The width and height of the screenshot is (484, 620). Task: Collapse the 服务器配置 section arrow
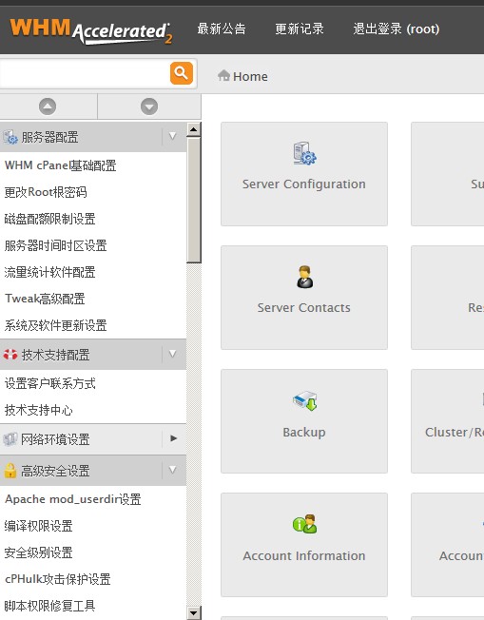[172, 136]
